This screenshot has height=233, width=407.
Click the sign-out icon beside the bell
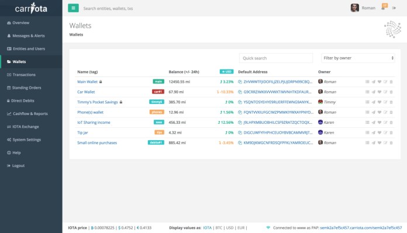pyautogui.click(x=394, y=8)
